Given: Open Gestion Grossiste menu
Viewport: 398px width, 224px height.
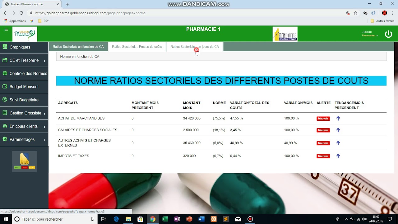Looking at the screenshot, I should 24,113.
